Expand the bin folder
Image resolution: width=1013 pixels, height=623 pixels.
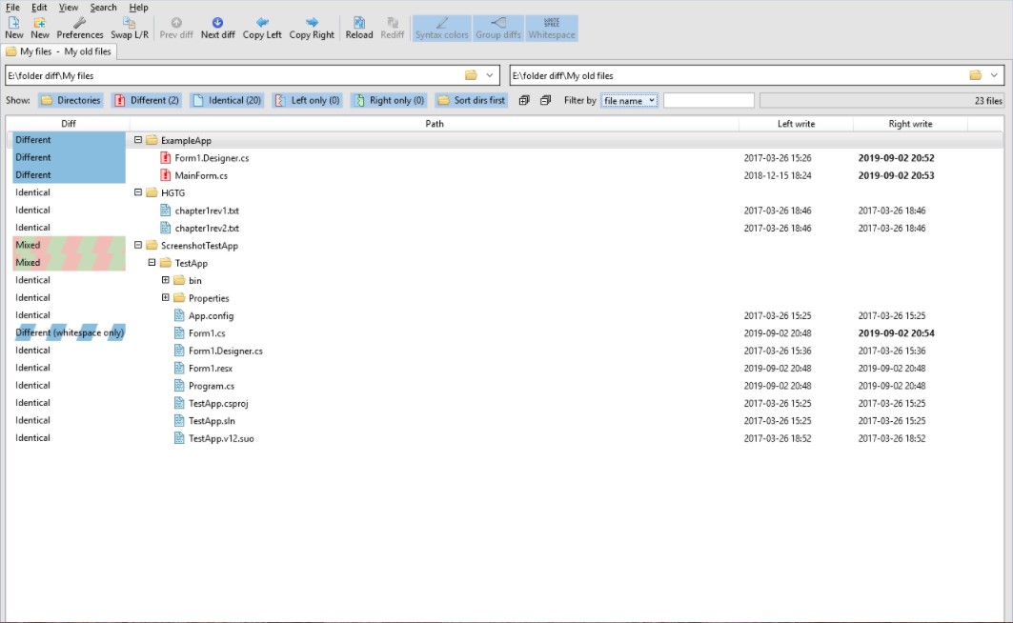(x=166, y=280)
